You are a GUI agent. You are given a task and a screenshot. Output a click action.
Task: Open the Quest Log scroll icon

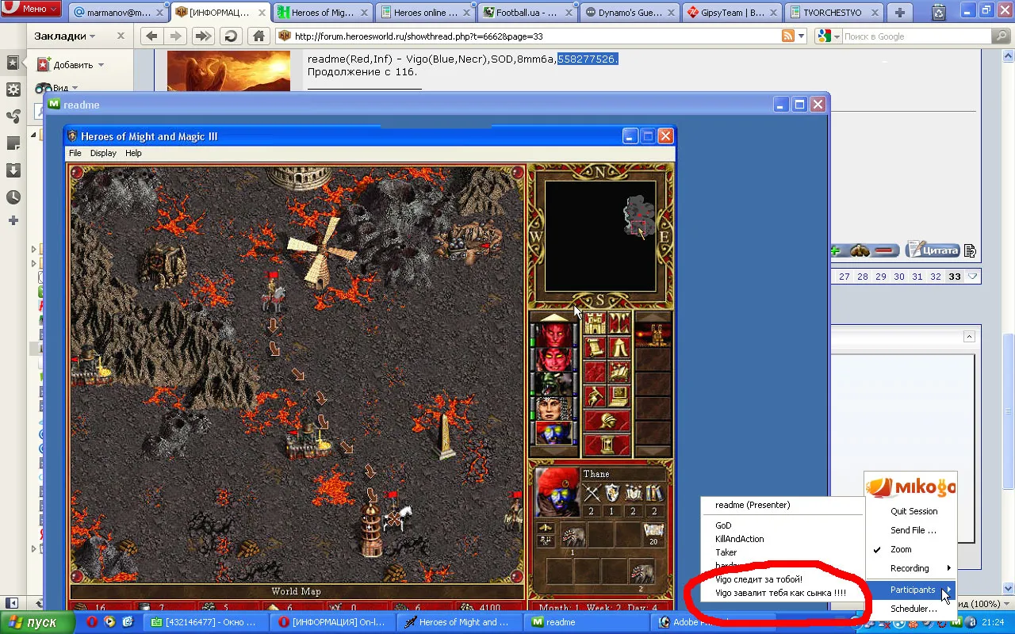596,347
